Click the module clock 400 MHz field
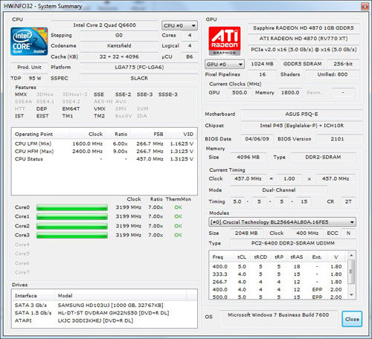This screenshot has width=372, height=339. pos(307,233)
